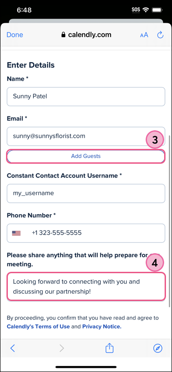The width and height of the screenshot is (172, 372).
Task: Open page in Safari compass icon
Action: 158,348
